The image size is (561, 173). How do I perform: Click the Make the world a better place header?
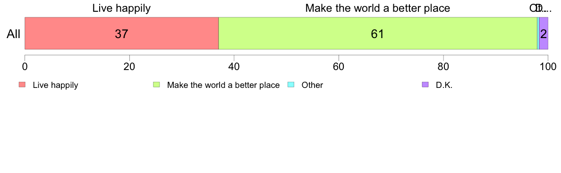pos(377,8)
